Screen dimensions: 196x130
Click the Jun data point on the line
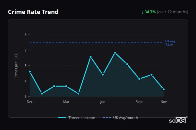tap(103, 75)
